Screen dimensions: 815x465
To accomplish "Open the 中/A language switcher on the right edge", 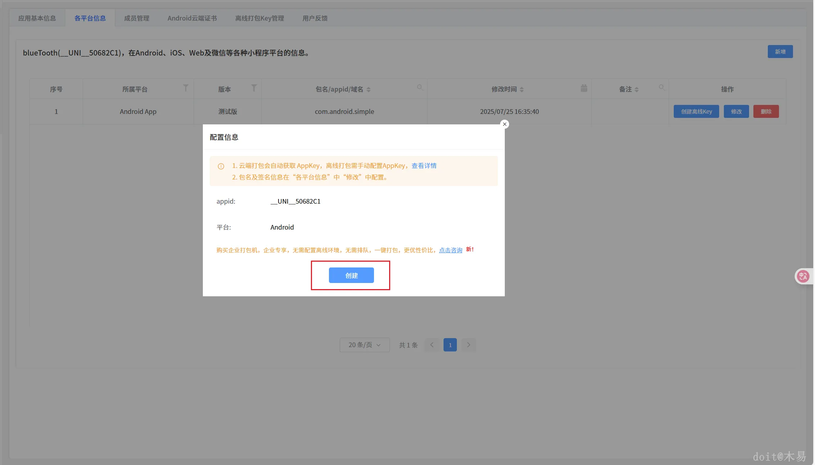I will coord(803,276).
